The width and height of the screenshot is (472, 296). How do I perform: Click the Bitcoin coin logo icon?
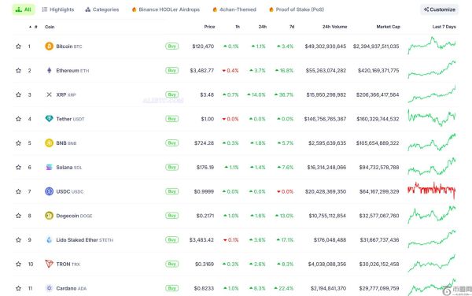pyautogui.click(x=49, y=46)
